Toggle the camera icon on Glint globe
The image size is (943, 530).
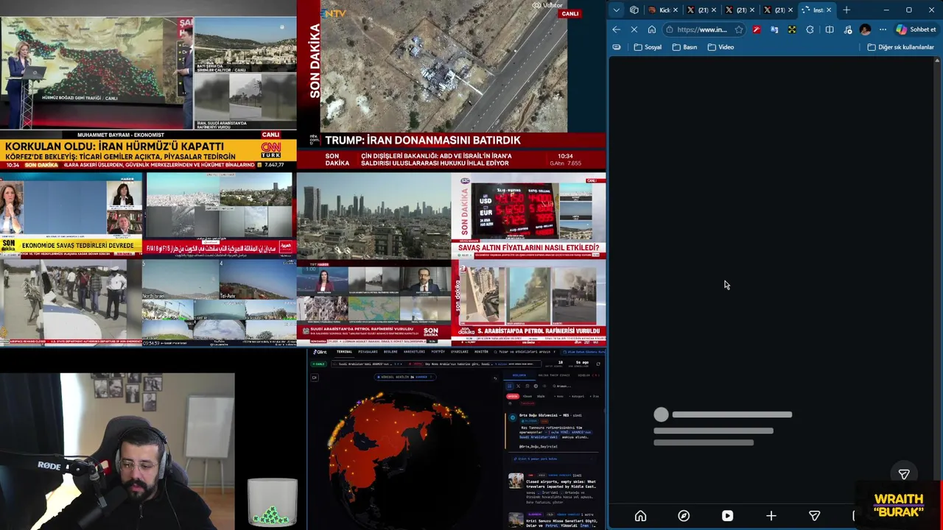click(x=315, y=378)
